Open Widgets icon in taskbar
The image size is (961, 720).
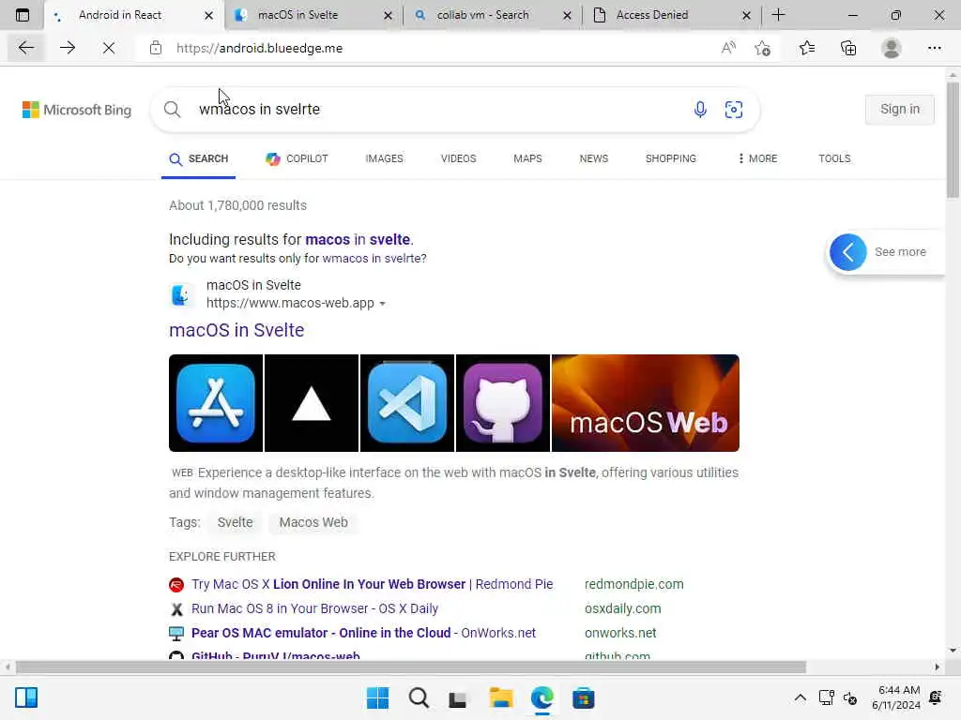26,697
